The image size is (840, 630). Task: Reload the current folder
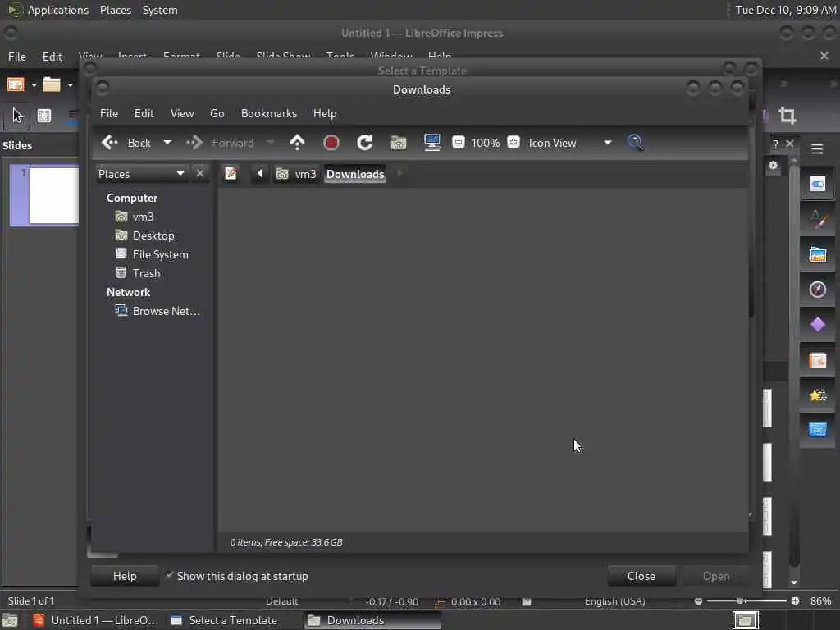(x=365, y=143)
